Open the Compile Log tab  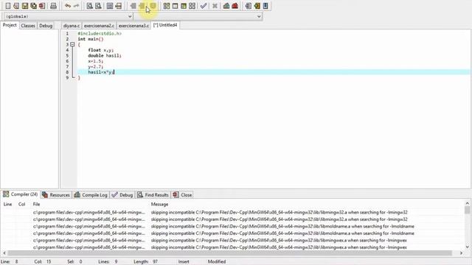tap(91, 194)
